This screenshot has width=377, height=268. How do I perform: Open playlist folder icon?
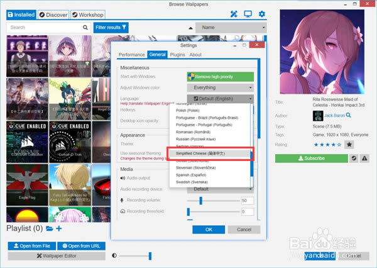click(x=50, y=228)
